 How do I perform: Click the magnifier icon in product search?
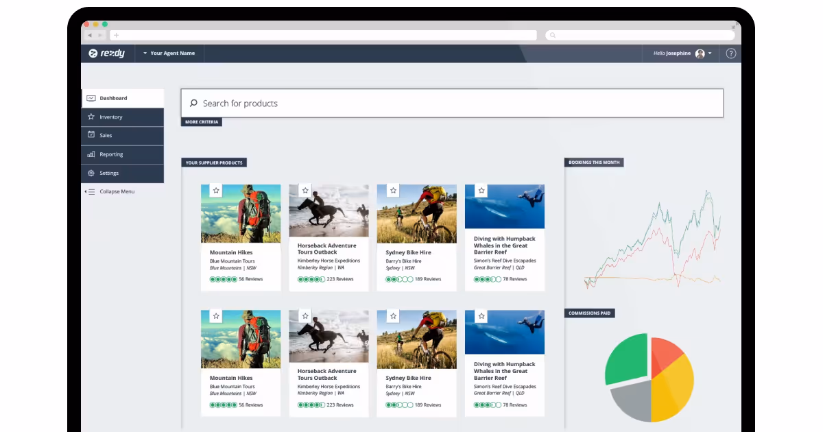click(x=194, y=104)
